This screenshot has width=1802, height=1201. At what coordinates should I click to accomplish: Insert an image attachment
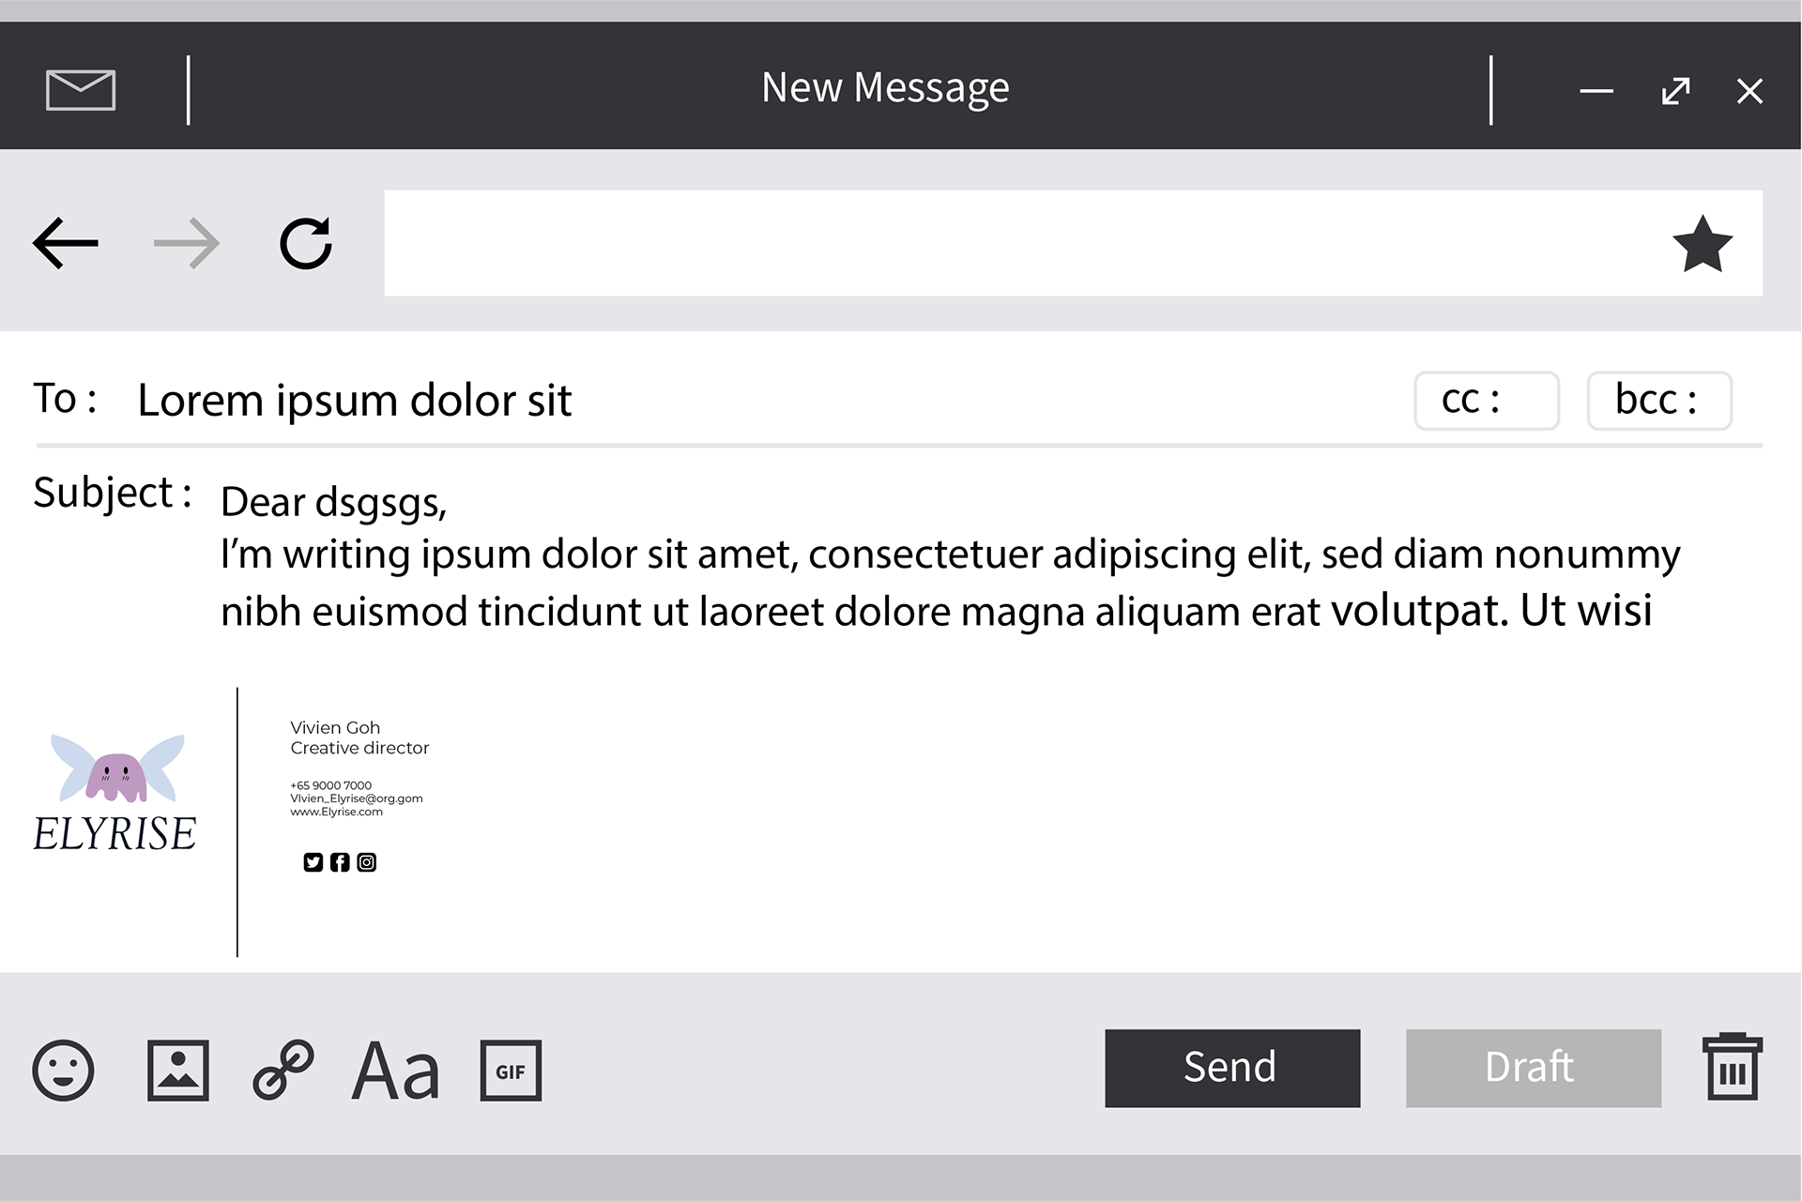click(177, 1070)
